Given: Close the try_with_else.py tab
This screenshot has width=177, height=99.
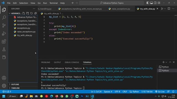Looking at the screenshot, I should [x=157, y=9].
